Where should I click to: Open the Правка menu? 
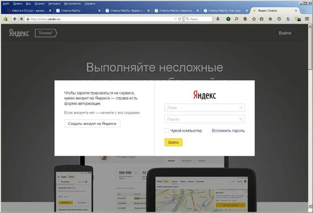(x=18, y=4)
